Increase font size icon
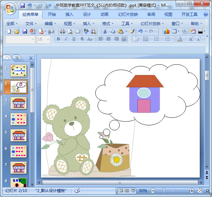This screenshot has height=197, width=212. tap(191, 39)
